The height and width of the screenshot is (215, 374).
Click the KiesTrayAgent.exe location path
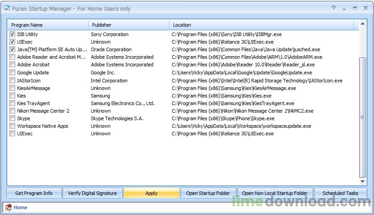[233, 103]
